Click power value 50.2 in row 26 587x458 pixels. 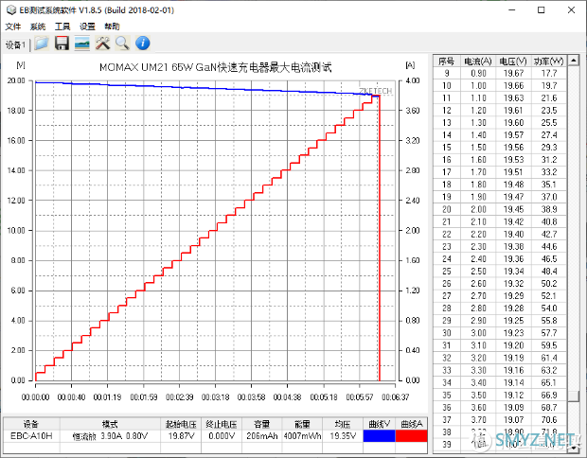pyautogui.click(x=549, y=284)
